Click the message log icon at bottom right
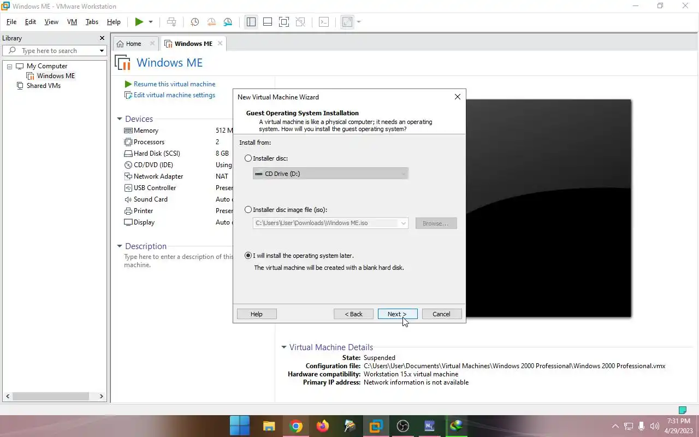Screen dimensions: 699x437 click(682, 410)
